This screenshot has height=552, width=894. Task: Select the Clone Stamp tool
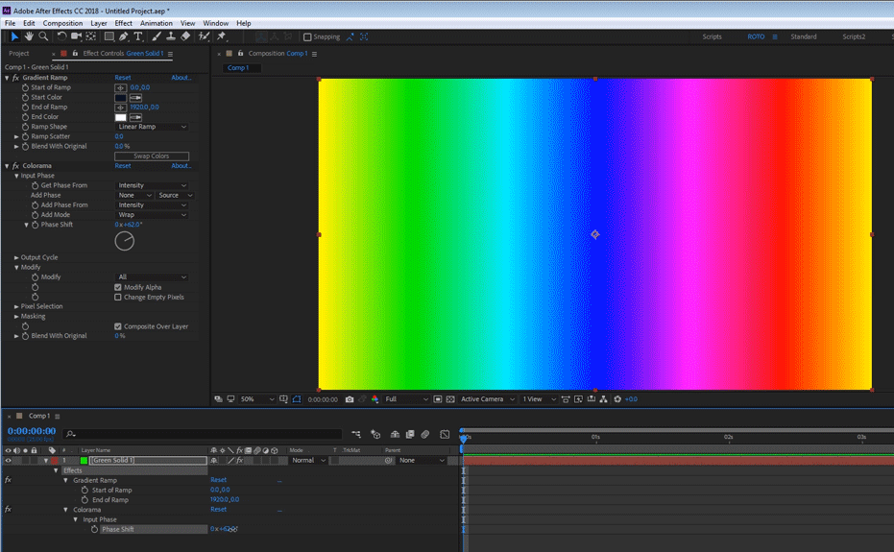click(171, 36)
